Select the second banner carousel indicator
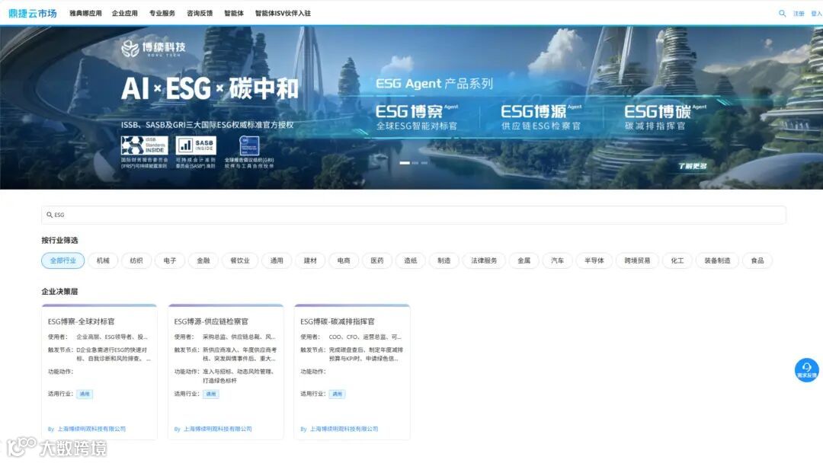 (415, 163)
